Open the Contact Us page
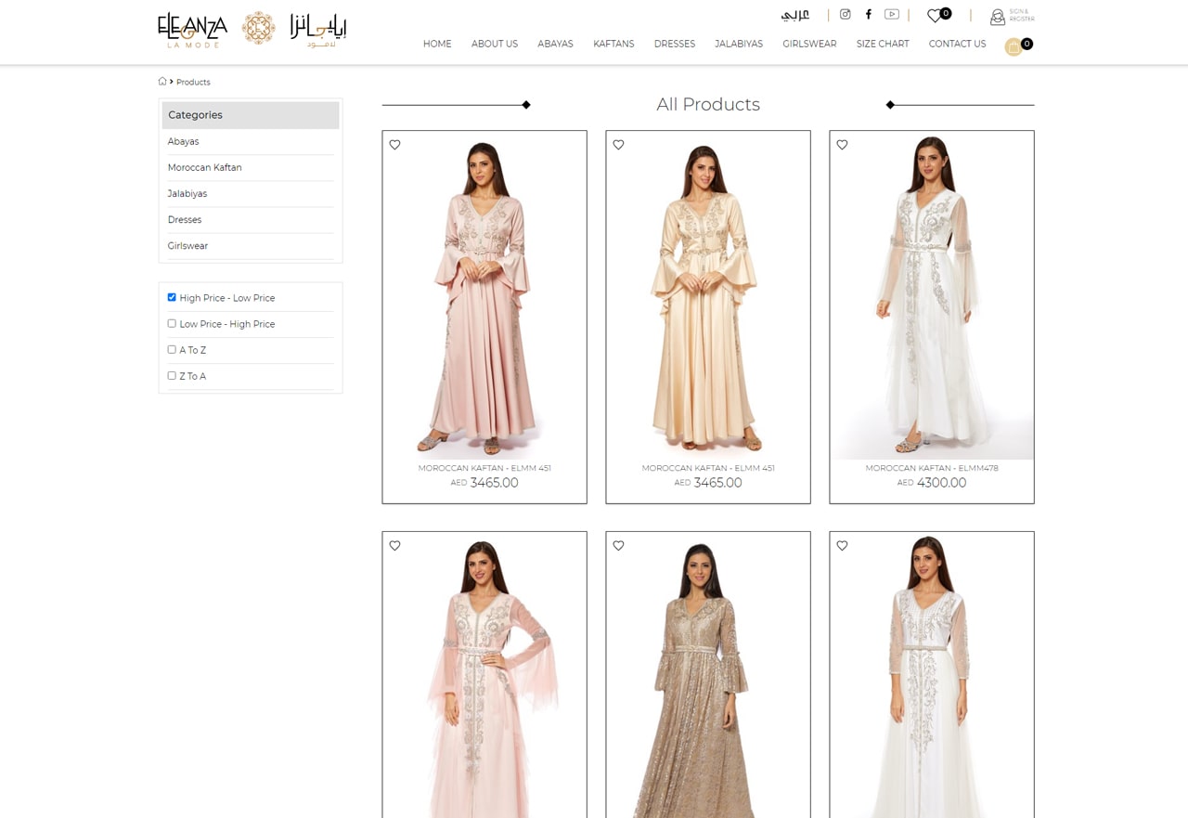 (x=957, y=44)
